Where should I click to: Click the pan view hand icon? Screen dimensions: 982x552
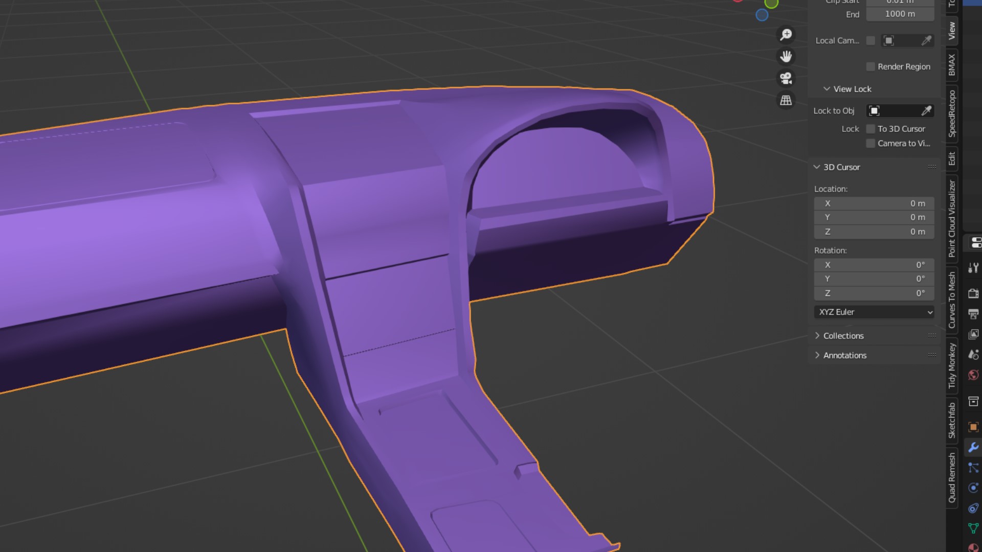tap(786, 56)
